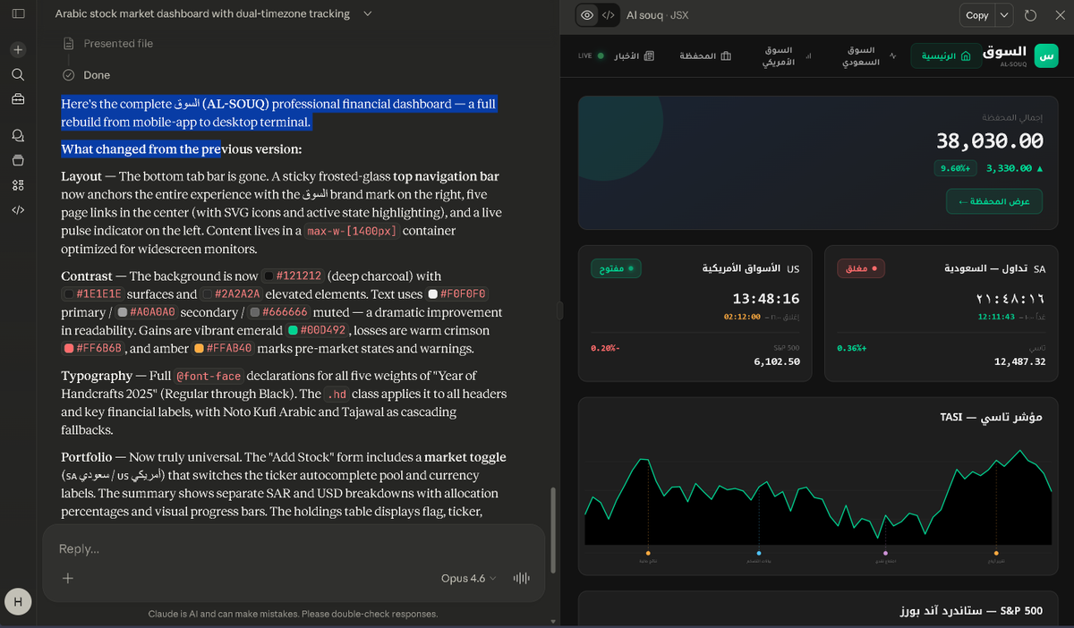Start a new chat with the plus icon in sidebar
This screenshot has width=1074, height=628.
click(x=18, y=49)
